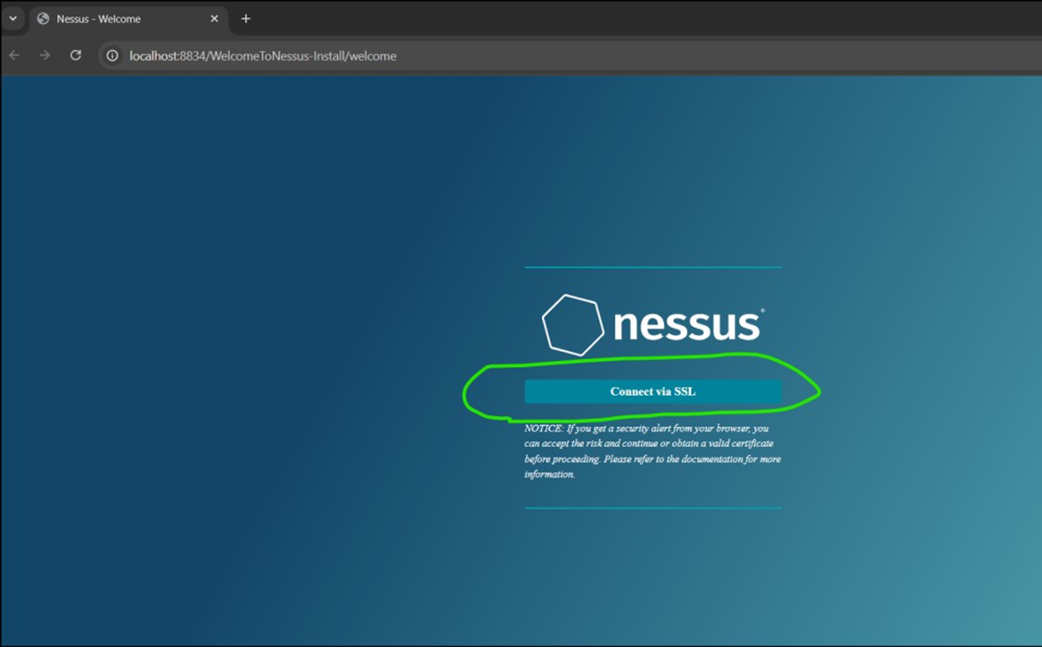Close the Nessus - Welcome tab
The image size is (1042, 647).
point(214,19)
